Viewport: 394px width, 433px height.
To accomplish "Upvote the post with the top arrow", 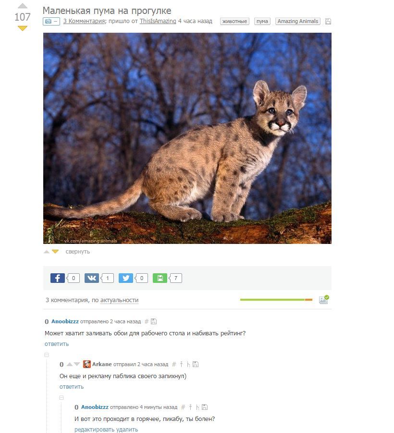I will click(22, 6).
